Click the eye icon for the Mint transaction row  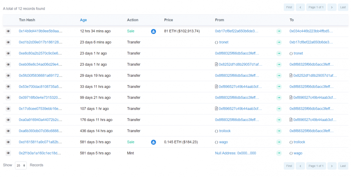[x=8, y=153]
